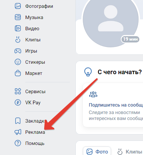Click Подпишитесь на сообщества card title
The image size is (143, 155).
(116, 105)
